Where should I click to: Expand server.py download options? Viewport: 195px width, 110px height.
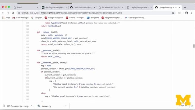[x=66, y=106]
